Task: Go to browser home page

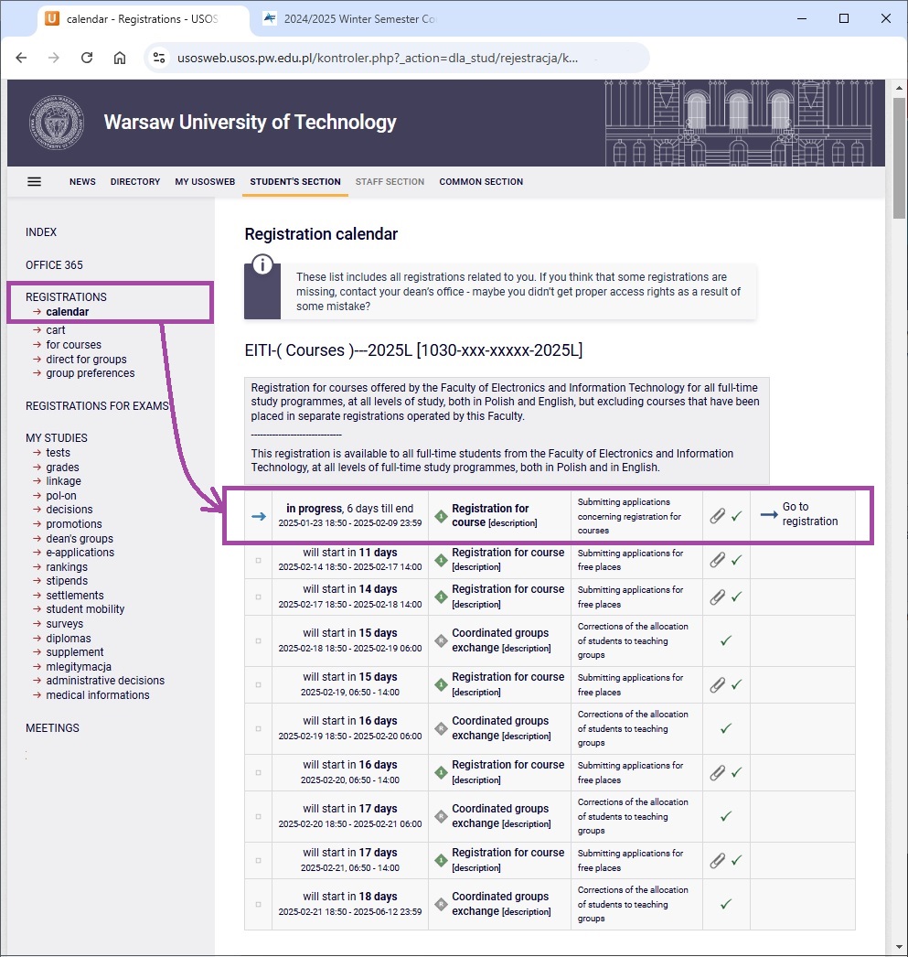Action: 120,58
